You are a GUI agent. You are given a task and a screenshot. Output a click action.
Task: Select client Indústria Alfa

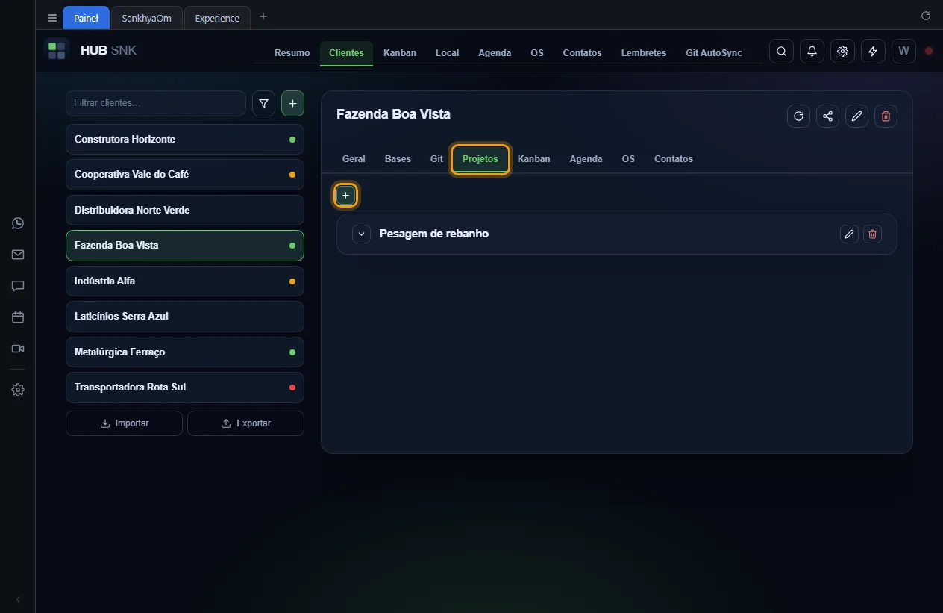point(185,281)
